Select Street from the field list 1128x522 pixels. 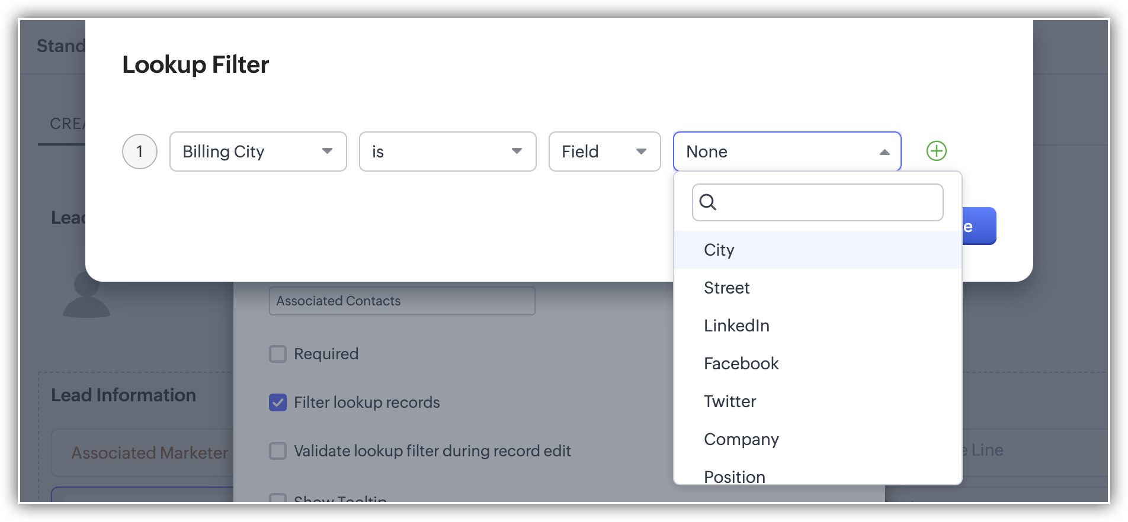click(727, 288)
